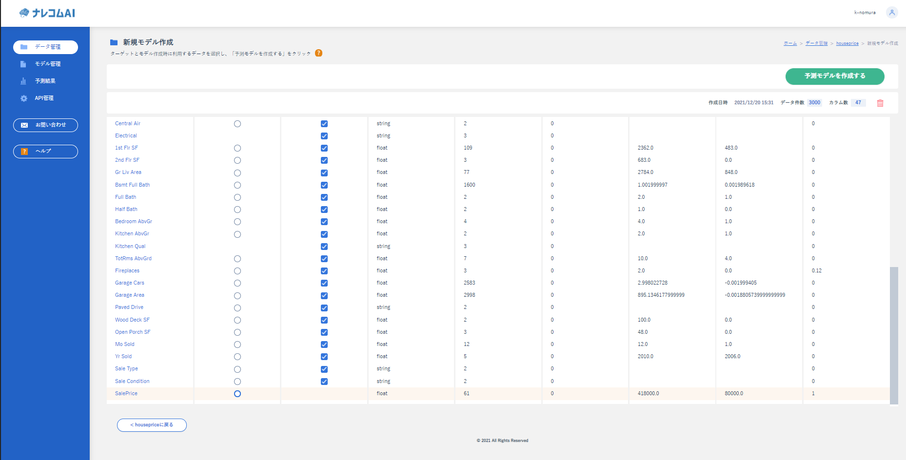Image resolution: width=906 pixels, height=460 pixels.
Task: Click the Yr Sold max value 2010.0
Action: pyautogui.click(x=646, y=357)
